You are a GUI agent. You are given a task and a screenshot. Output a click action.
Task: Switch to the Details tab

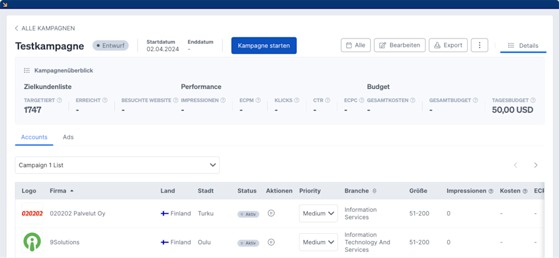(x=524, y=45)
